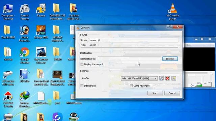Select the Nach Haiden Malanga video file

click(57, 78)
